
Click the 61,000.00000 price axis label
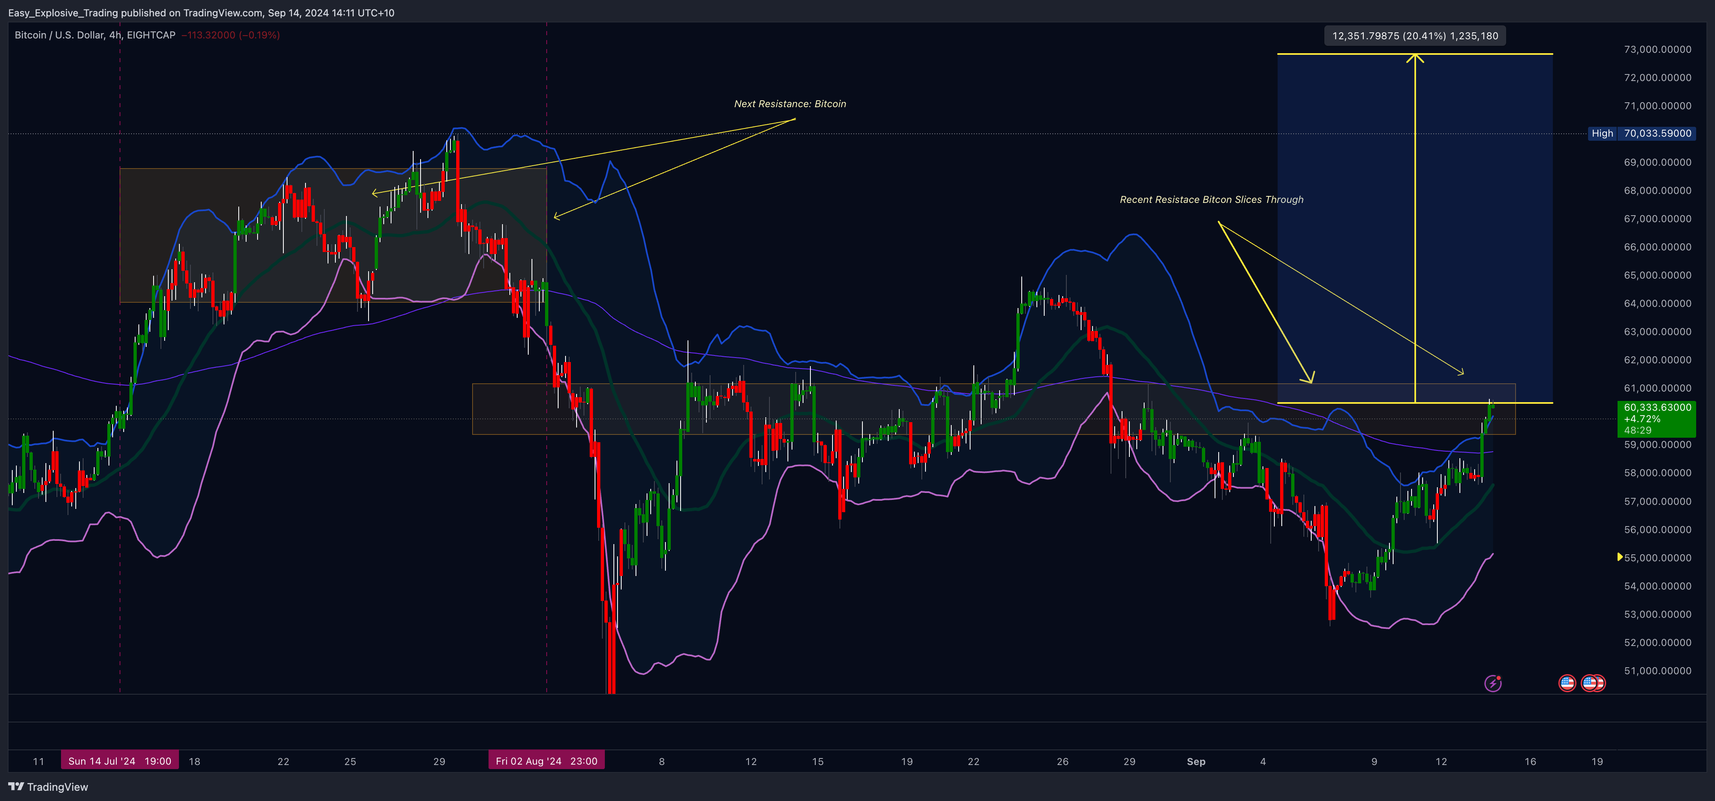pos(1658,389)
